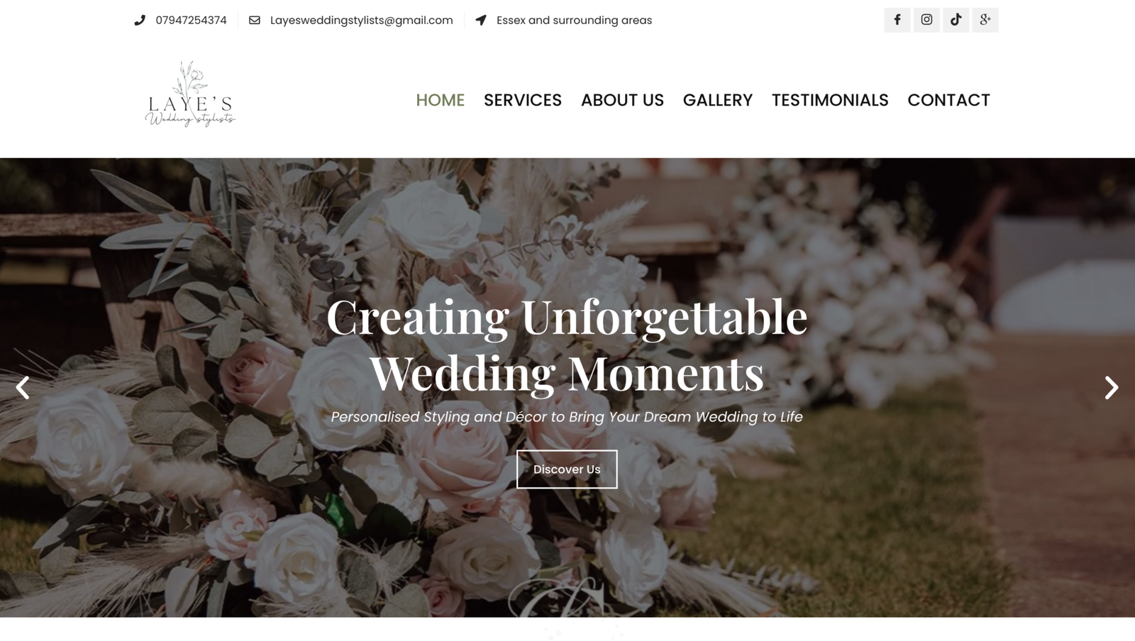Click the Laye's Wedding Stylists logo
Image resolution: width=1135 pixels, height=641 pixels.
(x=190, y=94)
